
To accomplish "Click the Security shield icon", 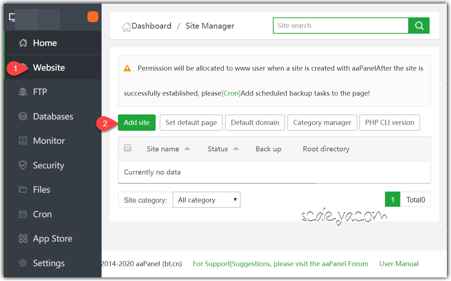I will [x=23, y=165].
